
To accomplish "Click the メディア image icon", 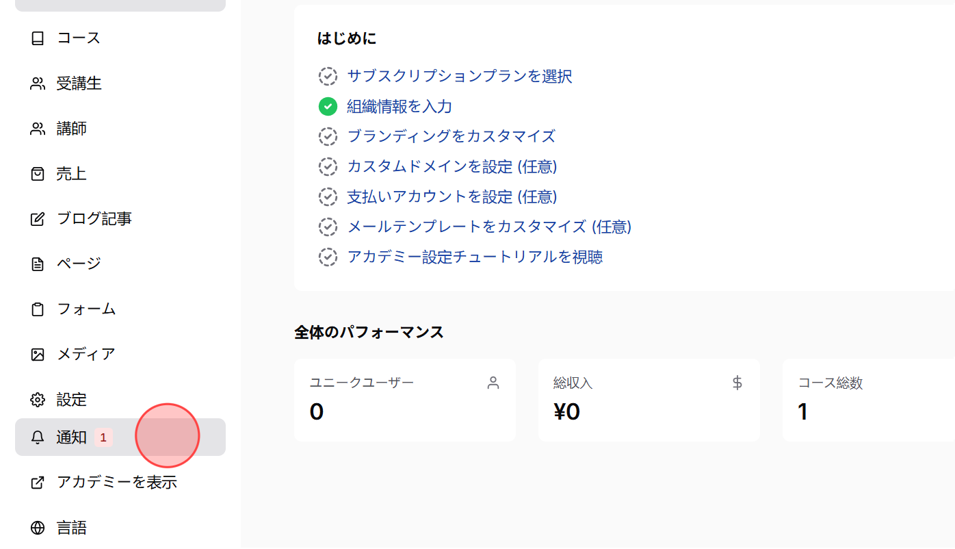I will pos(38,354).
